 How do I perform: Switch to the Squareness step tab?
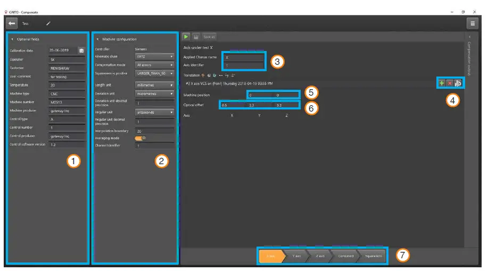point(373,256)
